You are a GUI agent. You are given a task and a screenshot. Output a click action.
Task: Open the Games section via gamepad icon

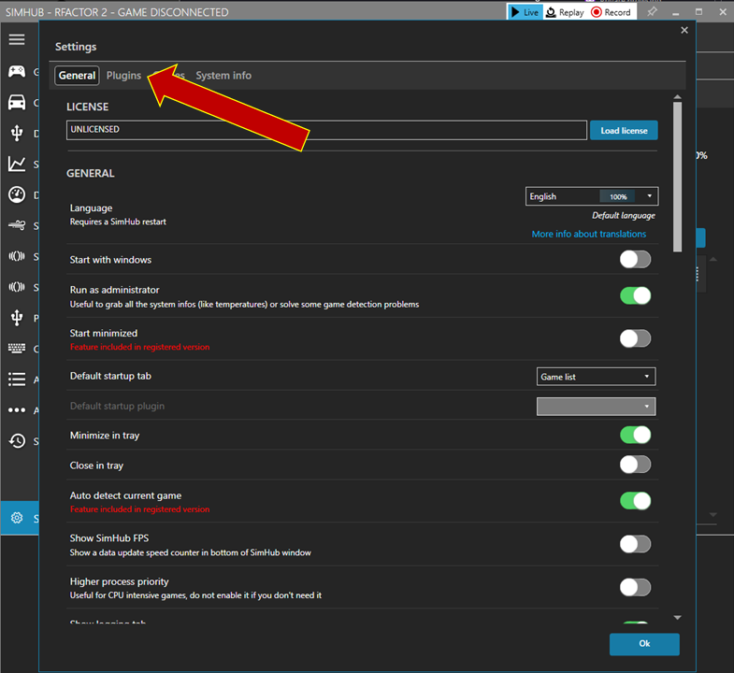pos(17,72)
